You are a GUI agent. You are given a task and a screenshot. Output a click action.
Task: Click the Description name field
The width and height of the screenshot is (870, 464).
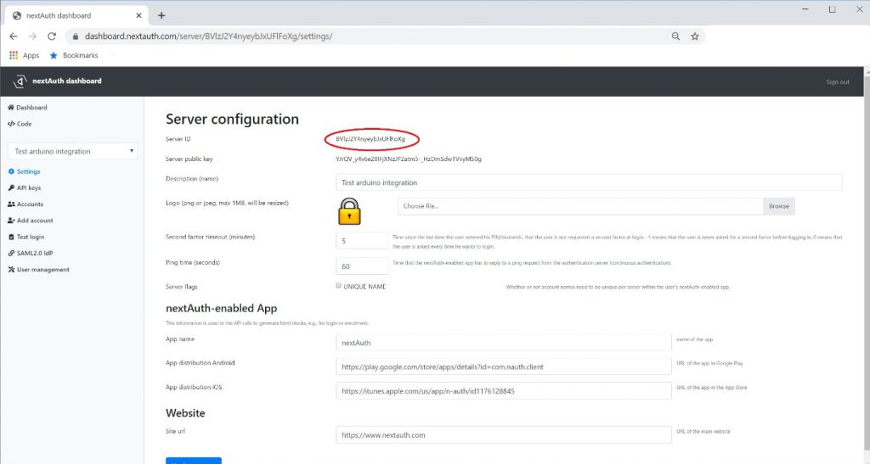coord(589,182)
